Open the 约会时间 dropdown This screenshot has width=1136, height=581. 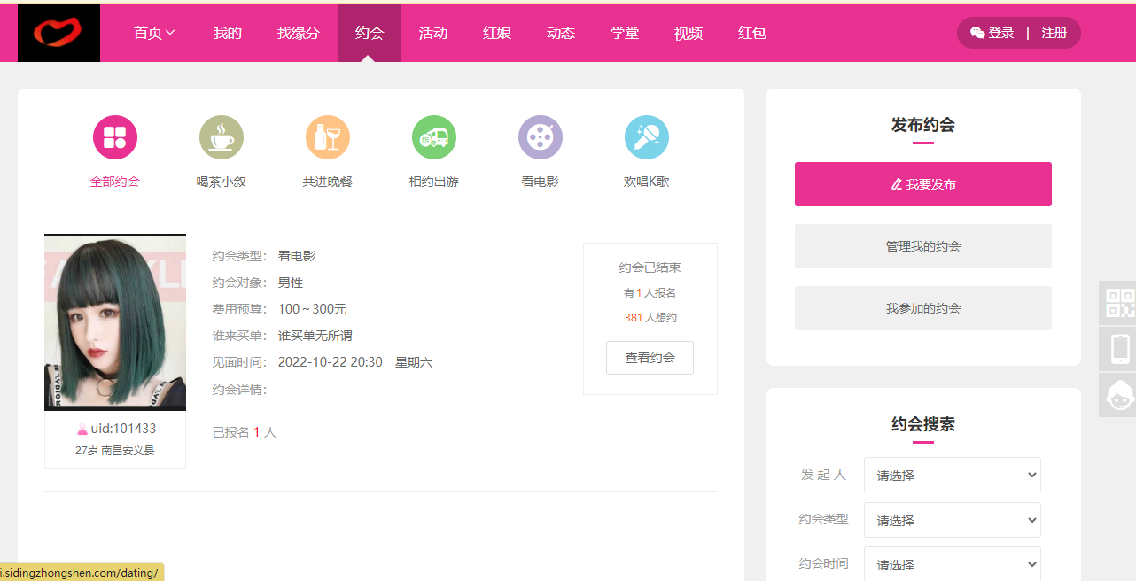pyautogui.click(x=953, y=564)
